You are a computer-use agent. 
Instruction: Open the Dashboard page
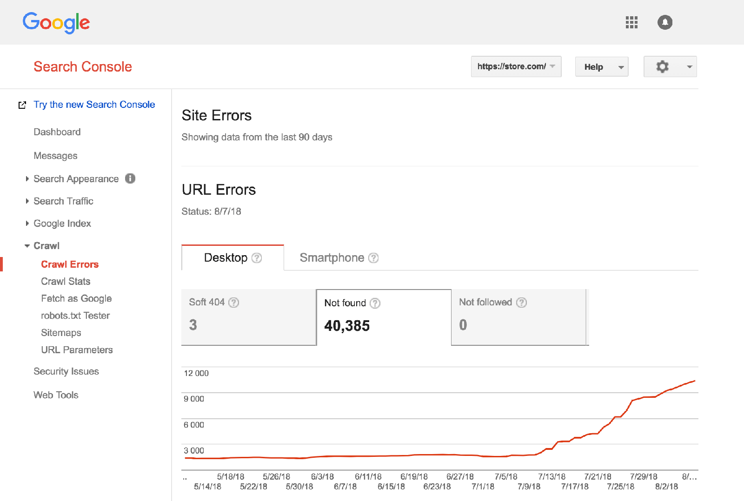(57, 132)
